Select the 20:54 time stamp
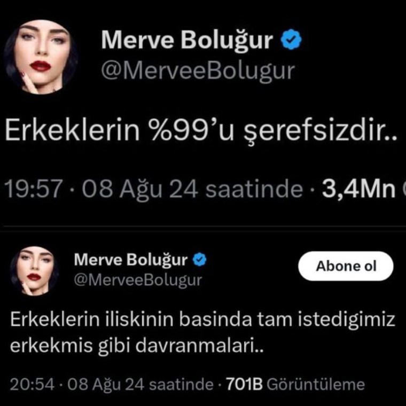Viewport: 406px width, 406px height. tap(33, 384)
